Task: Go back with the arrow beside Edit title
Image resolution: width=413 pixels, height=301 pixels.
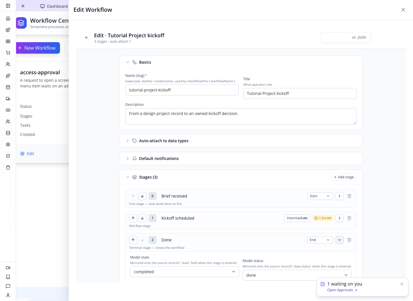Action: [x=87, y=38]
